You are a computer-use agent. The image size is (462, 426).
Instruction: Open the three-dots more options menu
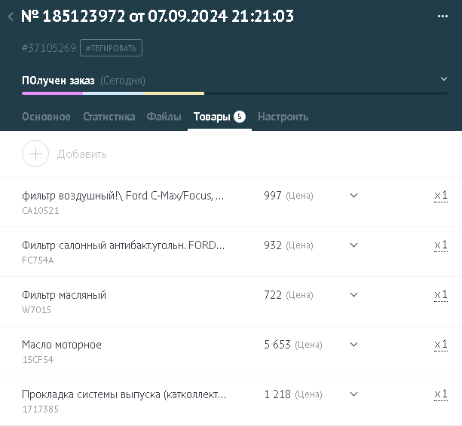pos(442,16)
